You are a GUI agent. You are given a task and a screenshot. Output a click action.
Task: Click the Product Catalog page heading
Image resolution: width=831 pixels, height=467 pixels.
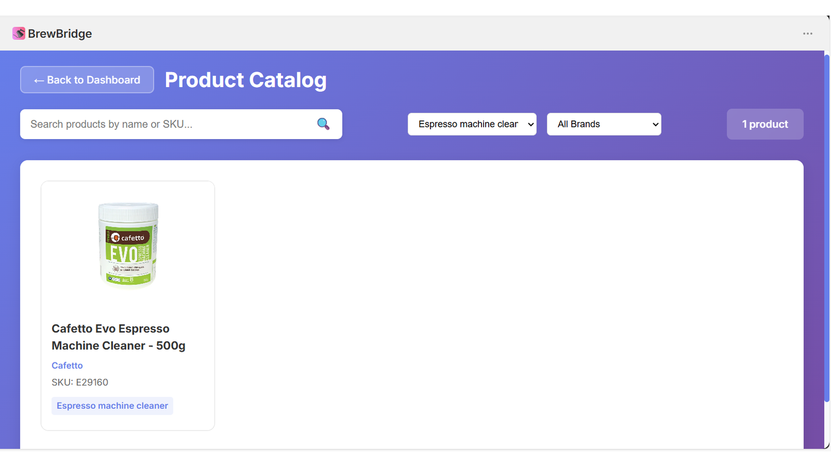coord(246,80)
